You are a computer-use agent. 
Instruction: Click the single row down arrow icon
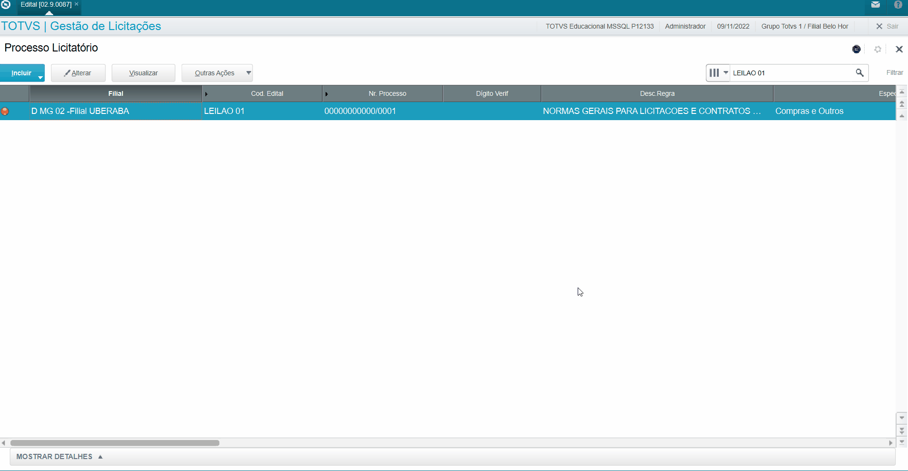902,418
